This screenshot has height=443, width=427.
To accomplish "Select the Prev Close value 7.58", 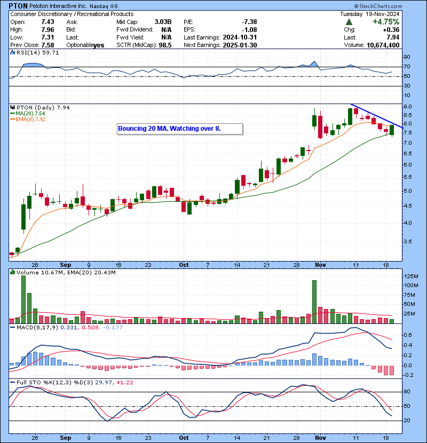I will point(48,45).
